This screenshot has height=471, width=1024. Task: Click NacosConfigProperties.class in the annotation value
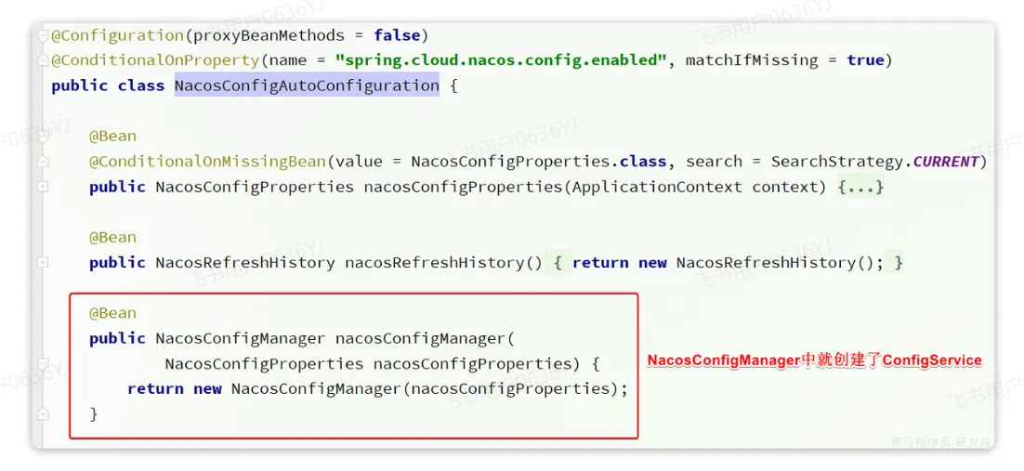539,162
